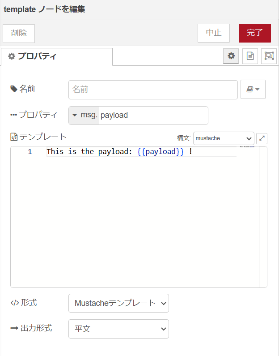Viewport: 279px width, 356px height.
Task: Click the editor minimap preview
Action: pyautogui.click(x=247, y=147)
